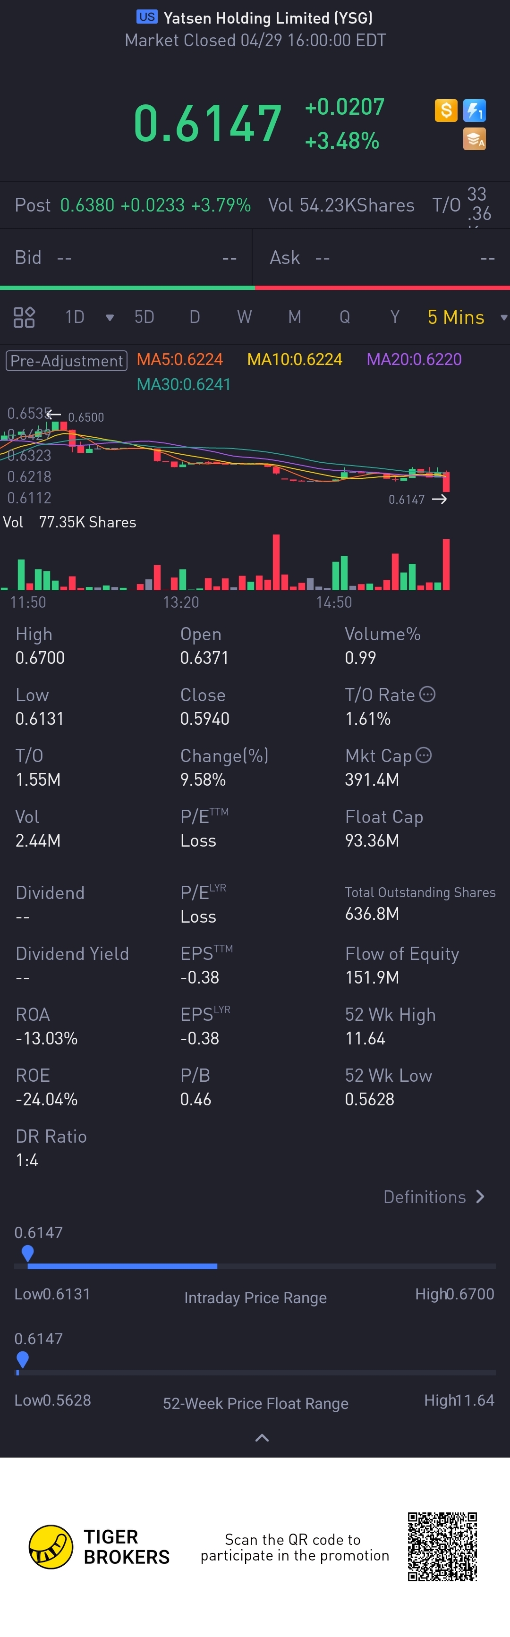Tap the info icon beside Mkt Cap
510x1637 pixels.
point(424,755)
